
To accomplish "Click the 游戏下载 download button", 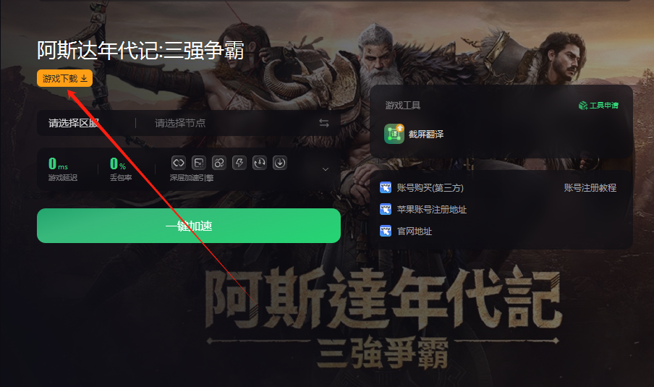I will click(64, 78).
